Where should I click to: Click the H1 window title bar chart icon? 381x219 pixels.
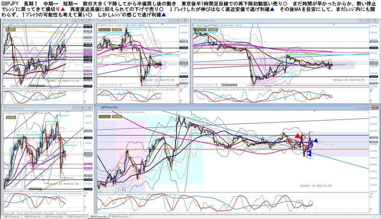[98, 21]
